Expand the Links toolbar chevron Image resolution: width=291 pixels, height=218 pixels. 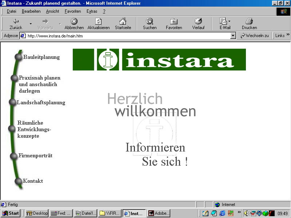point(288,34)
